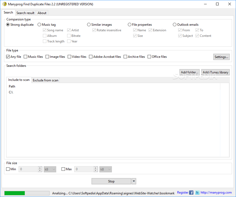This screenshot has height=197, width=236.
Task: Toggle Rotate insensitive checkbox
Action: pyautogui.click(x=107, y=30)
